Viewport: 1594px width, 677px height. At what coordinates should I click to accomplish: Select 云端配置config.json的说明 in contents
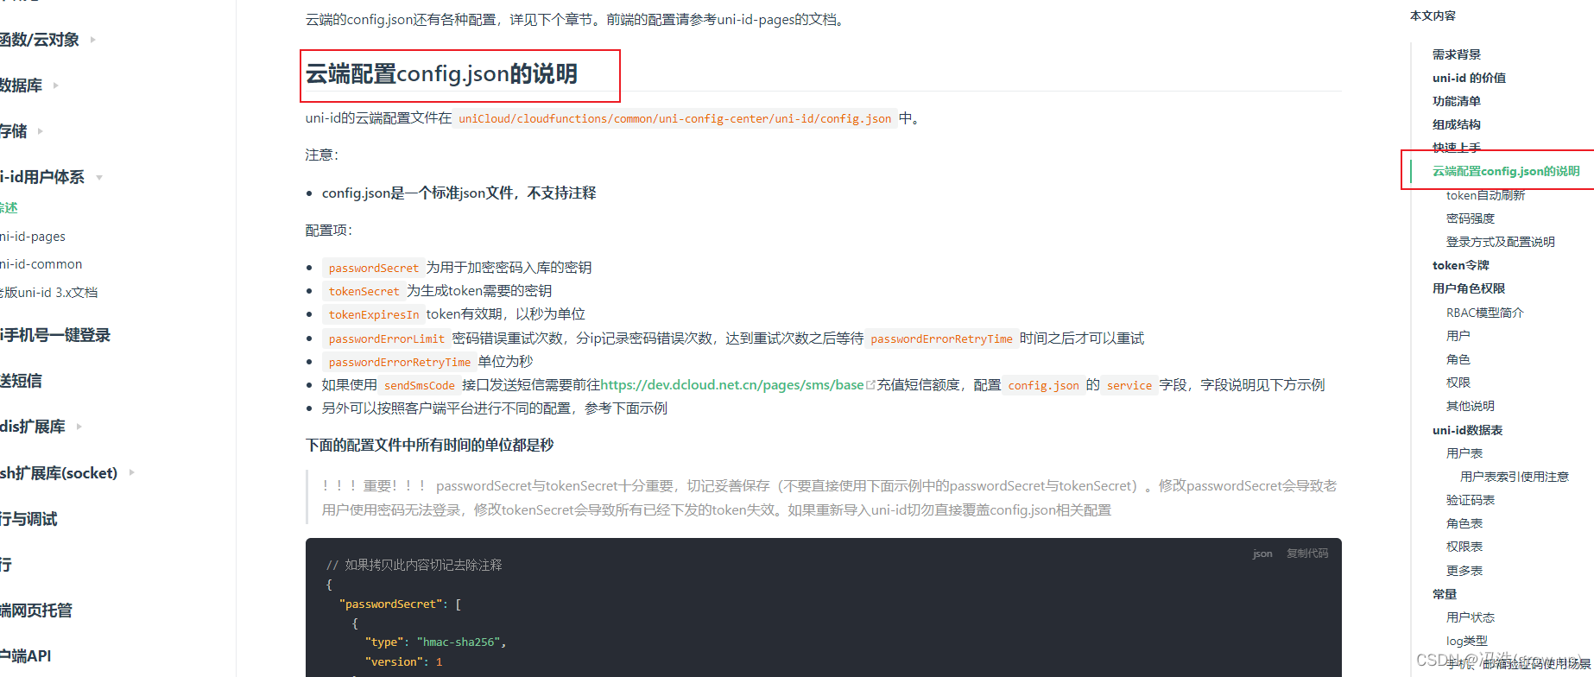coord(1506,171)
